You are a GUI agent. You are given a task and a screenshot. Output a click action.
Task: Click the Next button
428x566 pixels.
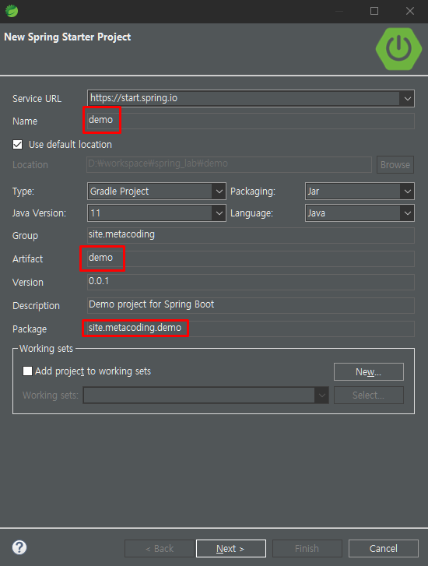[231, 549]
